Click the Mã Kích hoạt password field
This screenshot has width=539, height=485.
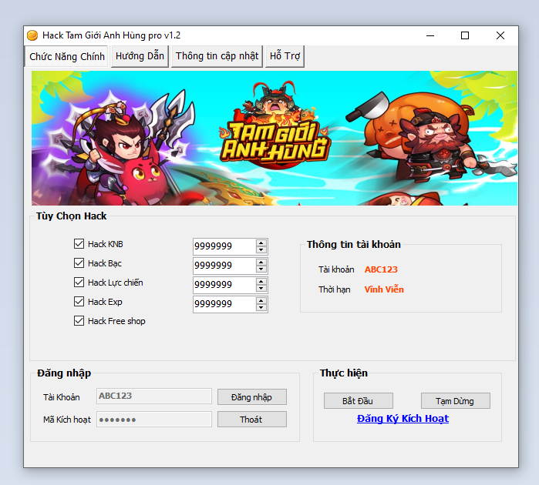pyautogui.click(x=153, y=420)
